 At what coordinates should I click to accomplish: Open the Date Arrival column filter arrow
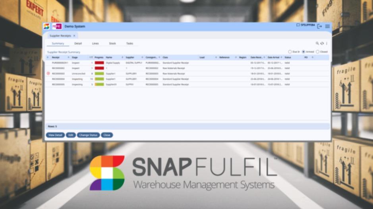coord(281,57)
